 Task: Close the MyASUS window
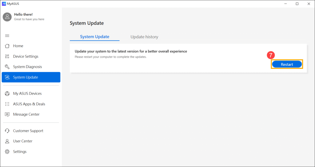[309, 4]
